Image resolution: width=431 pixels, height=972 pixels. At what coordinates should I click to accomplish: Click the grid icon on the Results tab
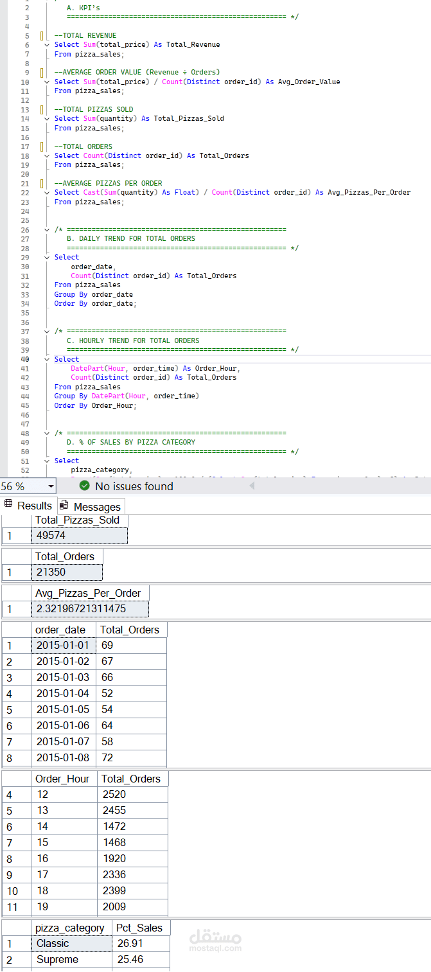pos(9,505)
